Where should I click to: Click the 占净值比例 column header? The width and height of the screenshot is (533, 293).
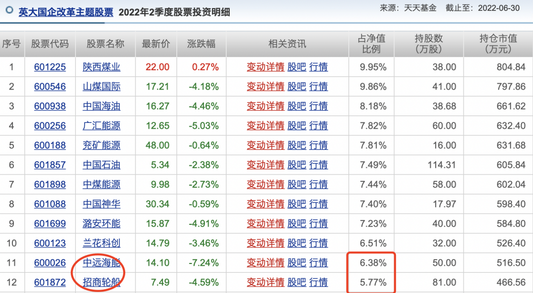[x=372, y=43]
